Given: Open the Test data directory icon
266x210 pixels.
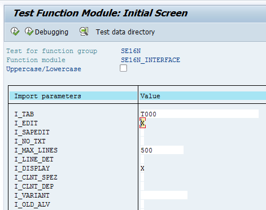Looking at the screenshot, I should 84,32.
